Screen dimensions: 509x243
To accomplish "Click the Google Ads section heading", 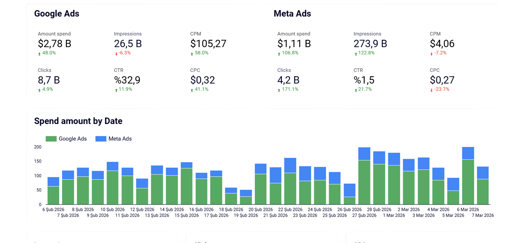I will [57, 13].
